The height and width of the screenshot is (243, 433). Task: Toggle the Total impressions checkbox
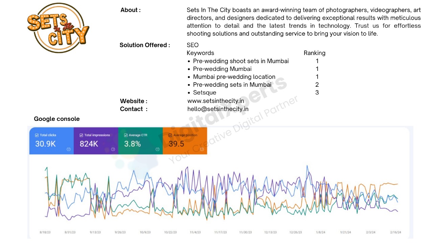point(81,135)
